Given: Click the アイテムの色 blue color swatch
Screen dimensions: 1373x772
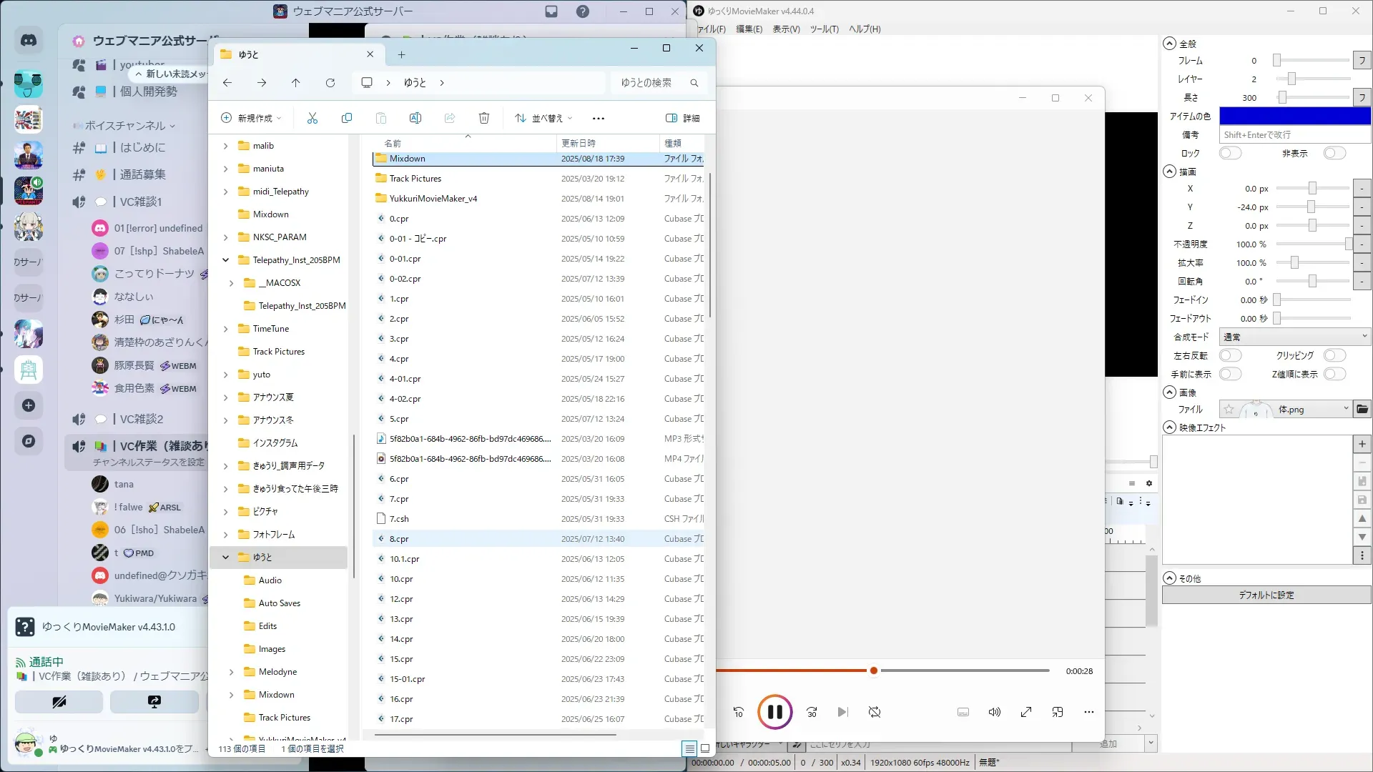Looking at the screenshot, I should 1294,116.
